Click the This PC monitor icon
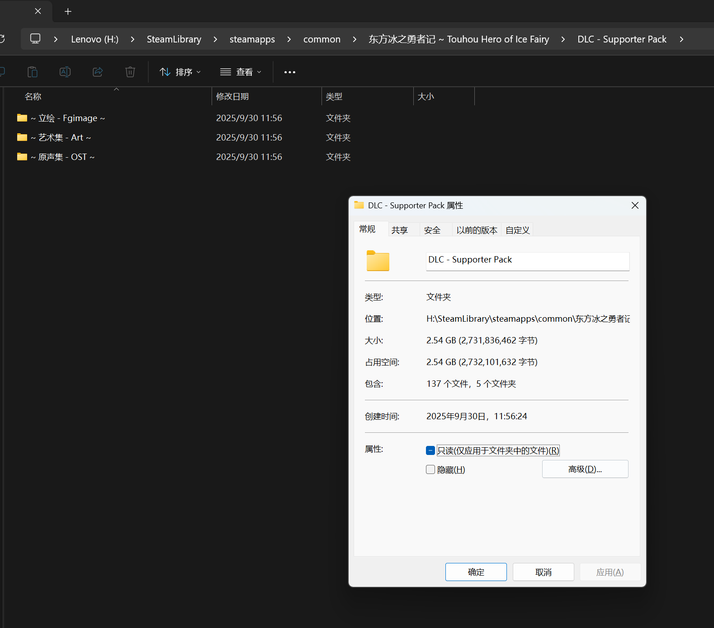Screen dimensions: 714x628 tap(35, 39)
